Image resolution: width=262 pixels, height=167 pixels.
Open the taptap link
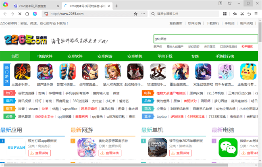click(161, 116)
